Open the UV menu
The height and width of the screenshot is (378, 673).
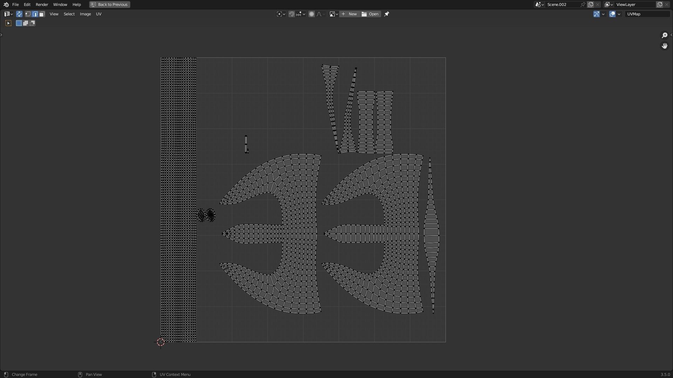tap(98, 14)
